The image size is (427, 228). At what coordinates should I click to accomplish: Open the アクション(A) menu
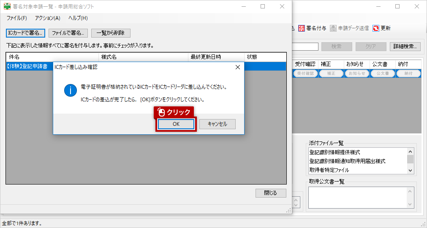[x=48, y=18]
